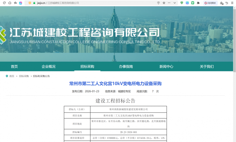
Task: Open the extensions puzzle piece icon
Action: tap(198, 3)
